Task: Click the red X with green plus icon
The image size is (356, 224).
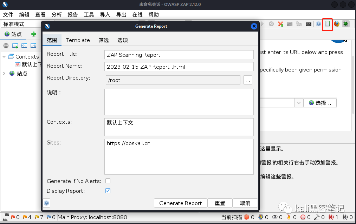Action: [x=280, y=24]
